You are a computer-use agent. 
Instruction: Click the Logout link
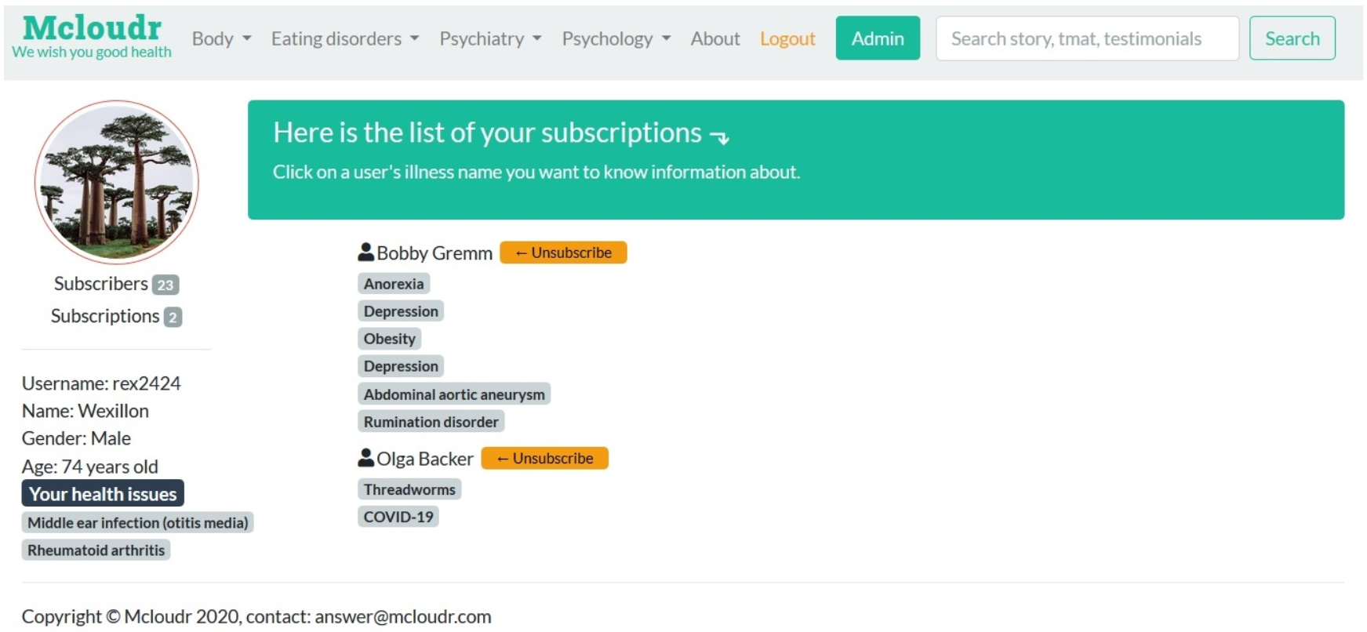click(787, 38)
